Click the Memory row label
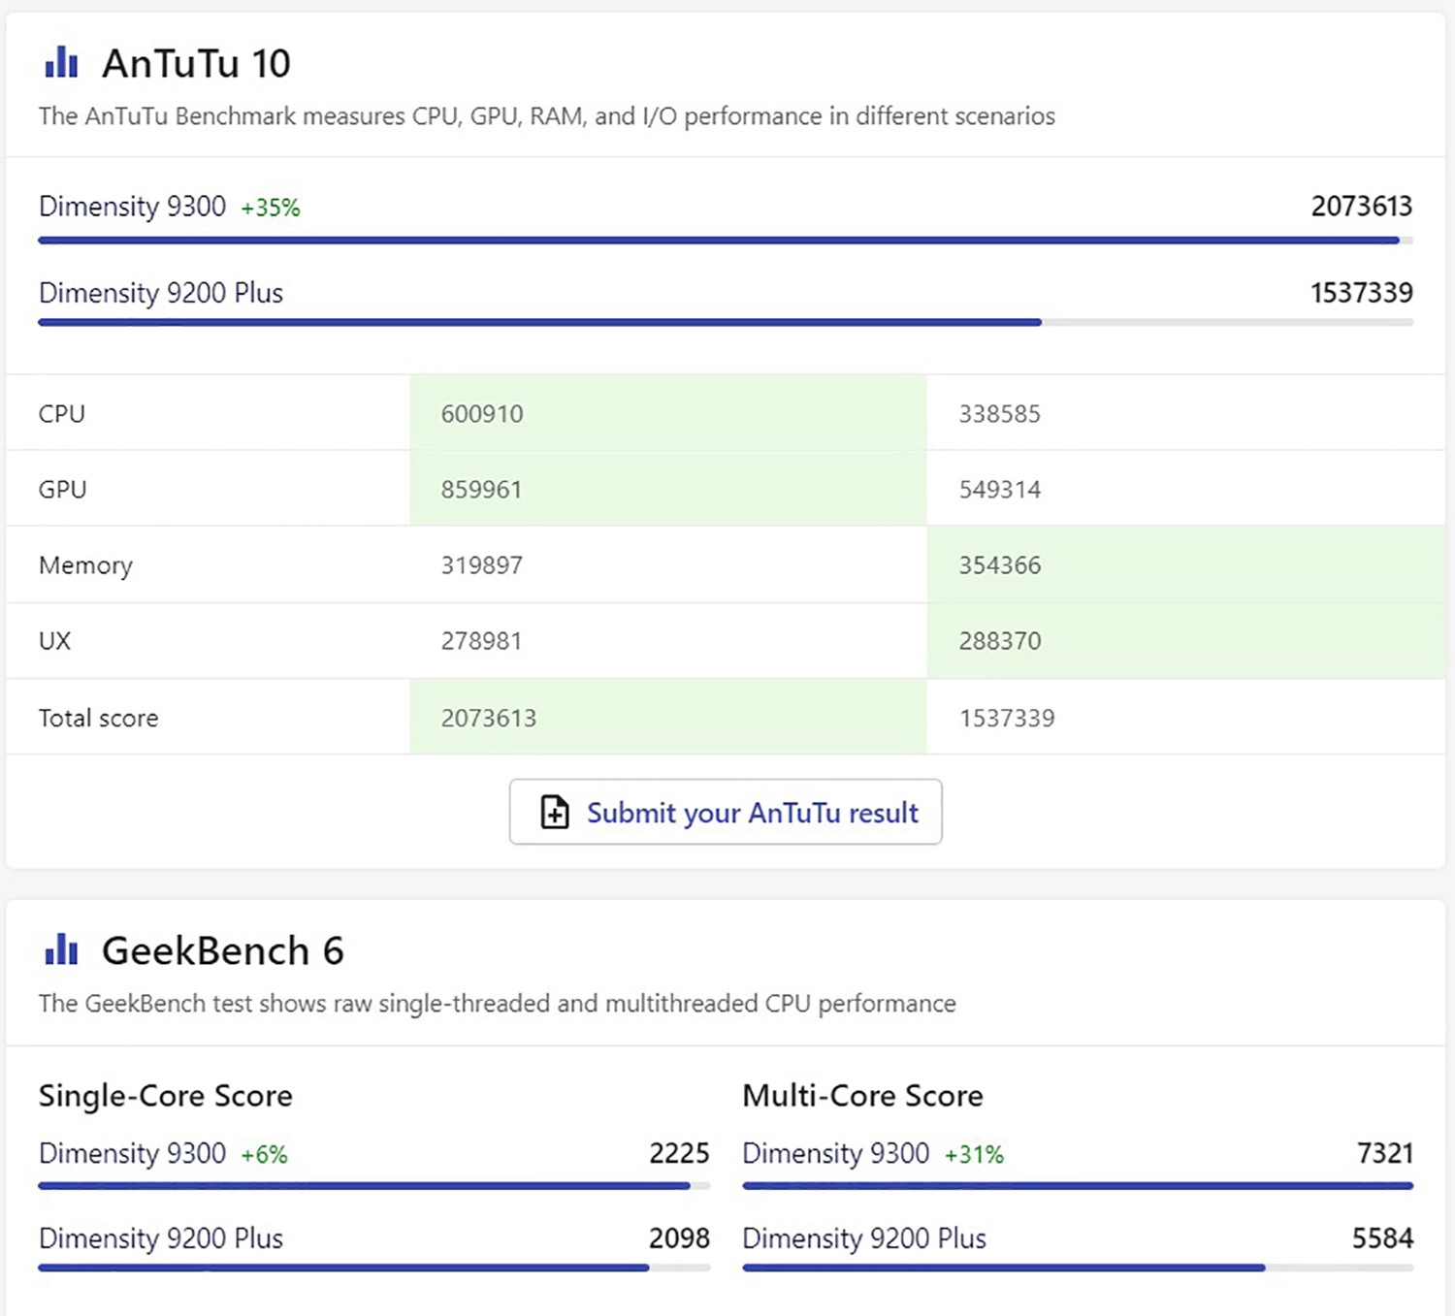This screenshot has height=1316, width=1455. (85, 565)
